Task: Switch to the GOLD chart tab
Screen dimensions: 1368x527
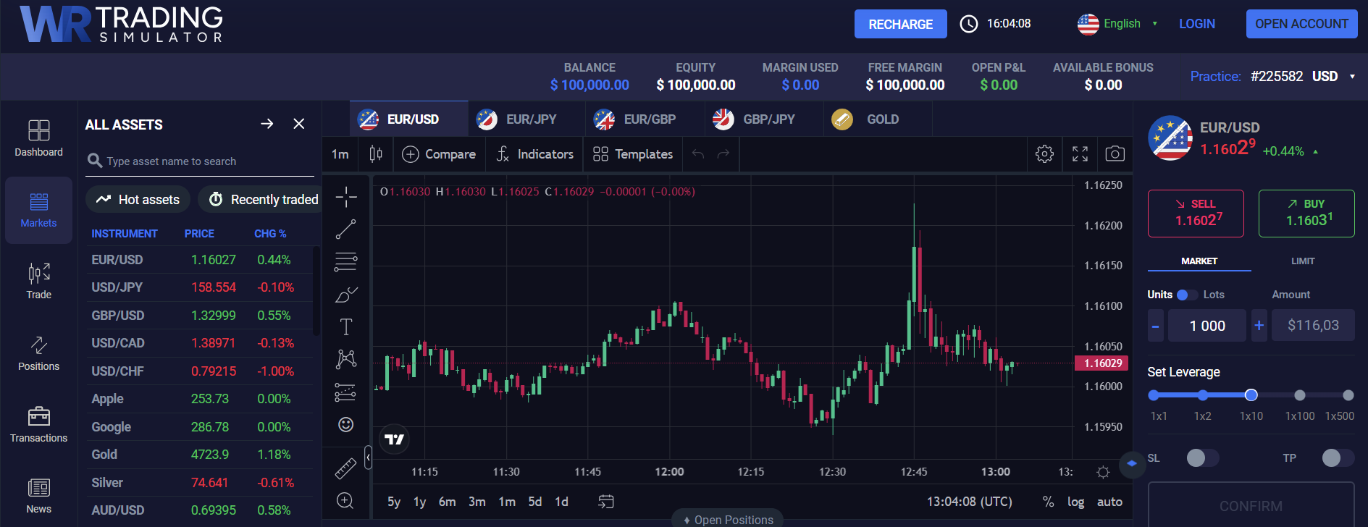Action: tap(877, 119)
